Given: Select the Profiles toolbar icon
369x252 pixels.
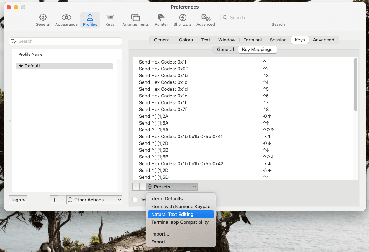Looking at the screenshot, I should (x=90, y=20).
